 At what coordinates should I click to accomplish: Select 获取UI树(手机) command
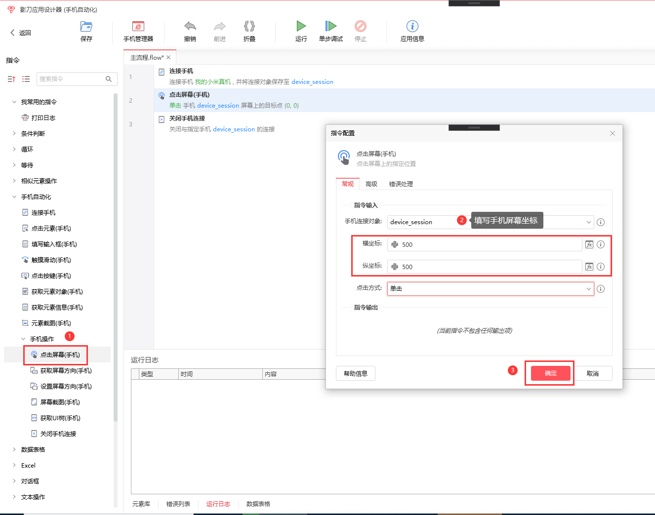(55, 418)
